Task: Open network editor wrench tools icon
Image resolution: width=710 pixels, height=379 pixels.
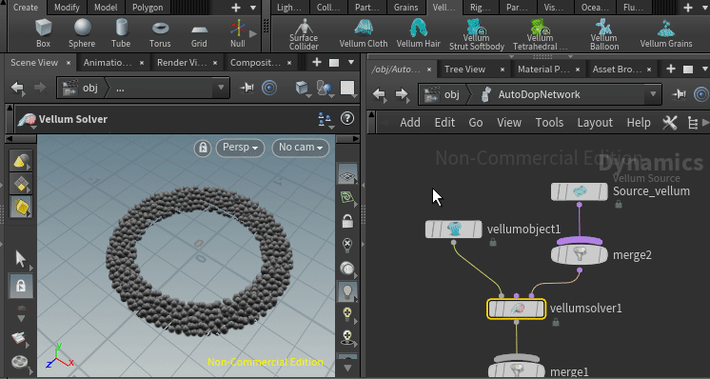Action: [x=670, y=122]
